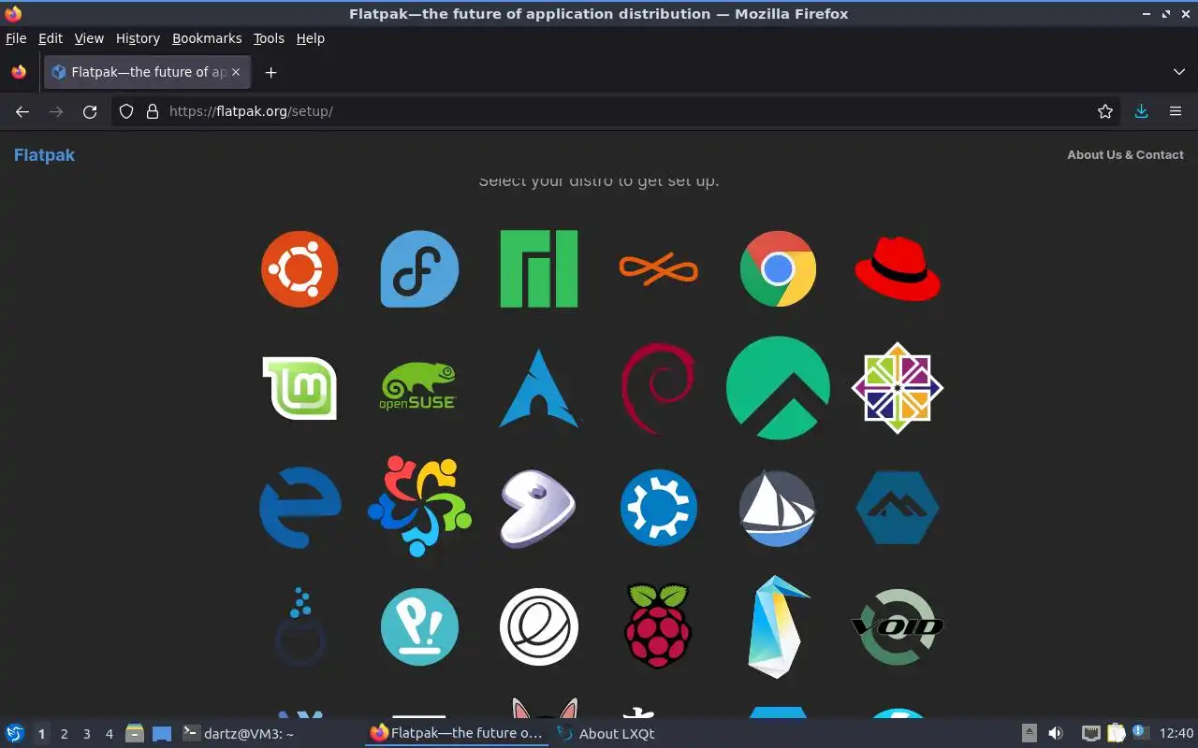The width and height of the screenshot is (1198, 748).
Task: Pick the Red Hat logo
Action: (x=898, y=269)
